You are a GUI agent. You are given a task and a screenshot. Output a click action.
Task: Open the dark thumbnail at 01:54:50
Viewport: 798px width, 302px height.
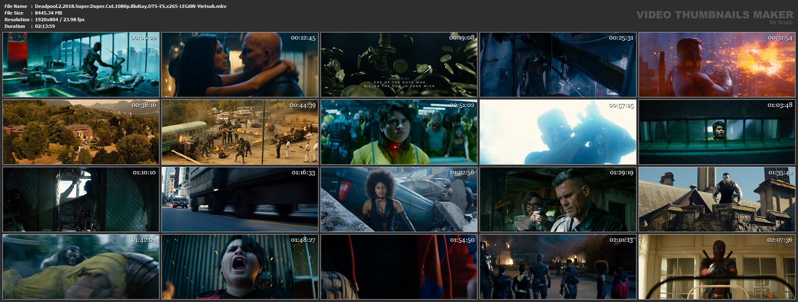(399, 267)
